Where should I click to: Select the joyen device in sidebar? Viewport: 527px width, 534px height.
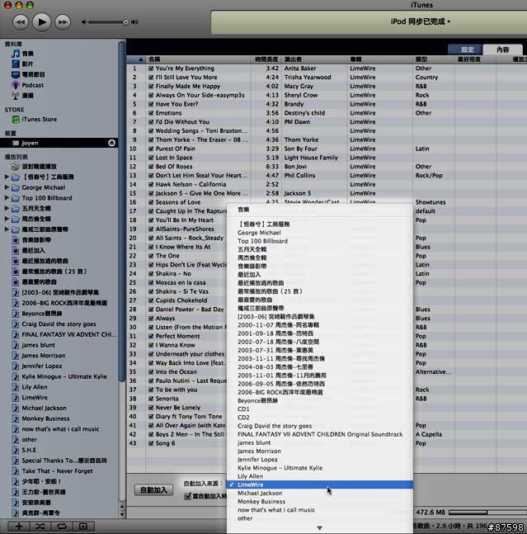[59, 143]
